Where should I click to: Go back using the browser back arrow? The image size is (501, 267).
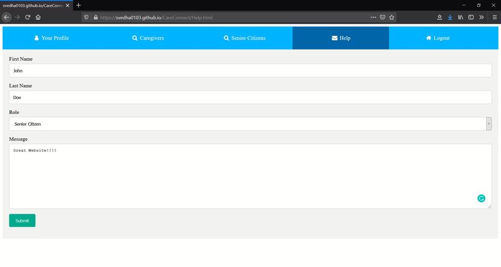click(x=6, y=17)
